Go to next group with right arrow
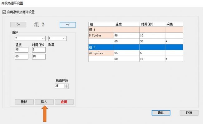 (x=68, y=25)
